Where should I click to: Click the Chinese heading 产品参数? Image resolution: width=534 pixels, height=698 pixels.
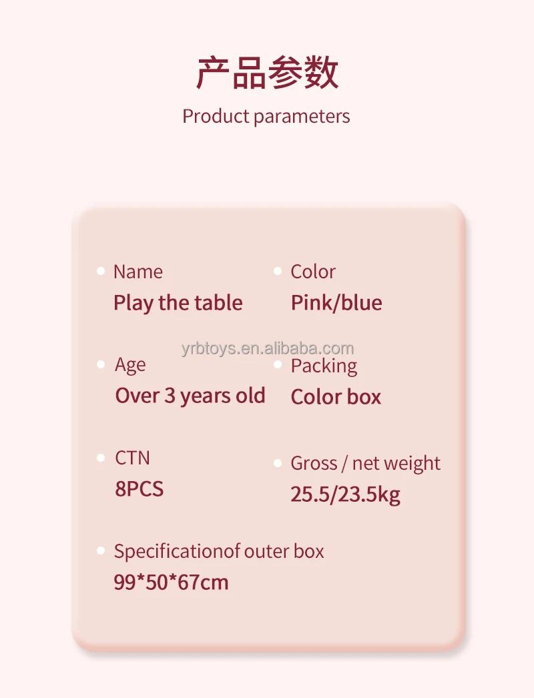(x=267, y=73)
